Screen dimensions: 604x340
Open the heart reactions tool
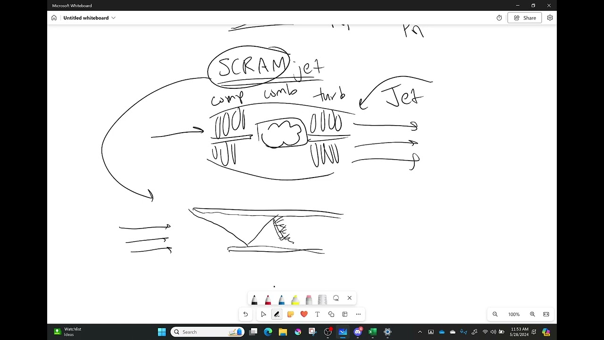click(x=304, y=314)
